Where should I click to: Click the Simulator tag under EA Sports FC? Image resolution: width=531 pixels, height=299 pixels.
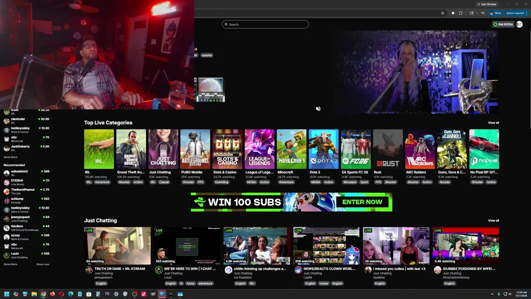[350, 182]
